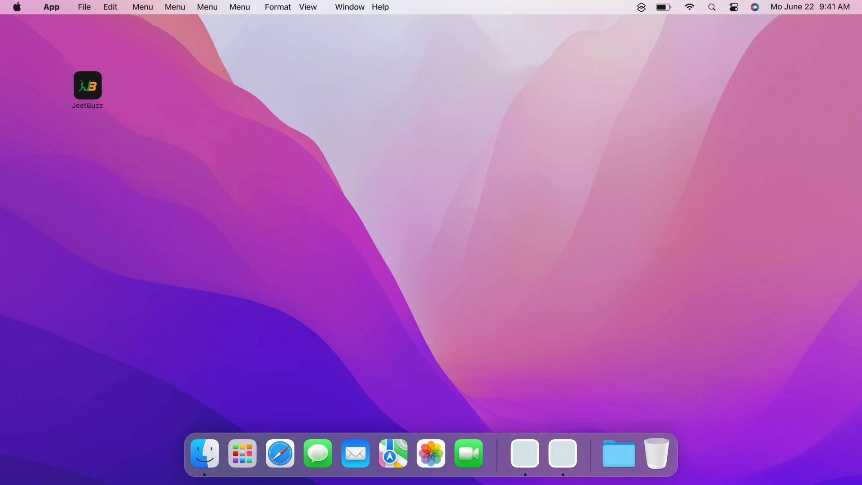Image resolution: width=862 pixels, height=485 pixels.
Task: Launch Safari from the dock
Action: (280, 454)
